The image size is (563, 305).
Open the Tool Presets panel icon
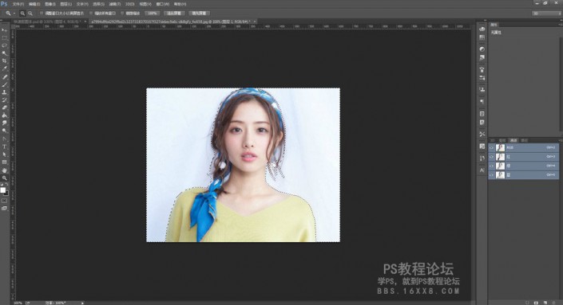tap(482, 134)
